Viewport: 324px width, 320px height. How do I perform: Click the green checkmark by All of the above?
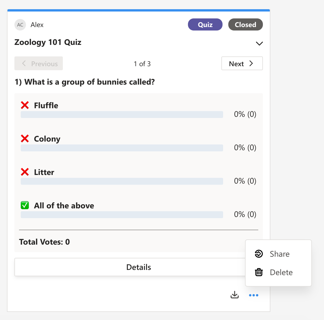point(25,205)
